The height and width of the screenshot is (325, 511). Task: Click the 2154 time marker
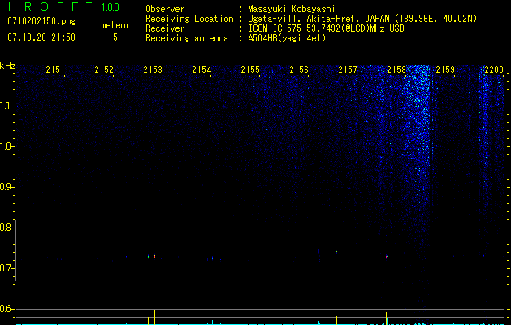[x=201, y=70]
